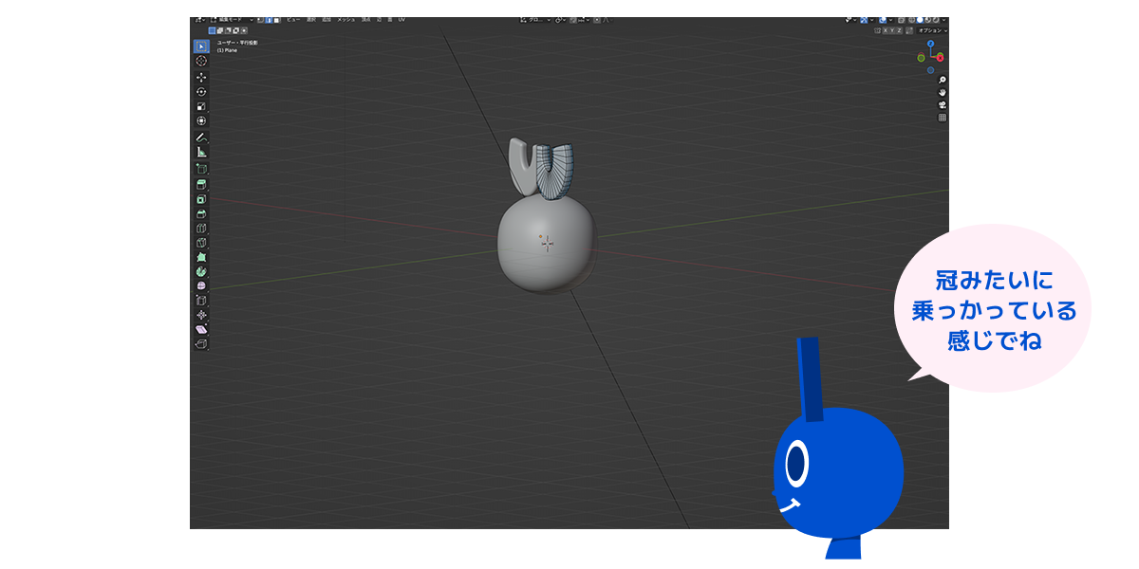Toggle perspective/orthographic grid icon
The height and width of the screenshot is (569, 1139).
point(943,118)
